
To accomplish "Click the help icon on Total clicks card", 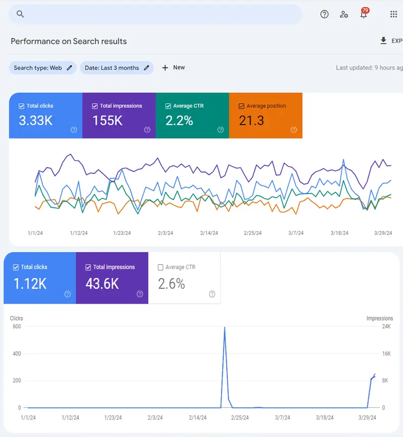I will 74,130.
